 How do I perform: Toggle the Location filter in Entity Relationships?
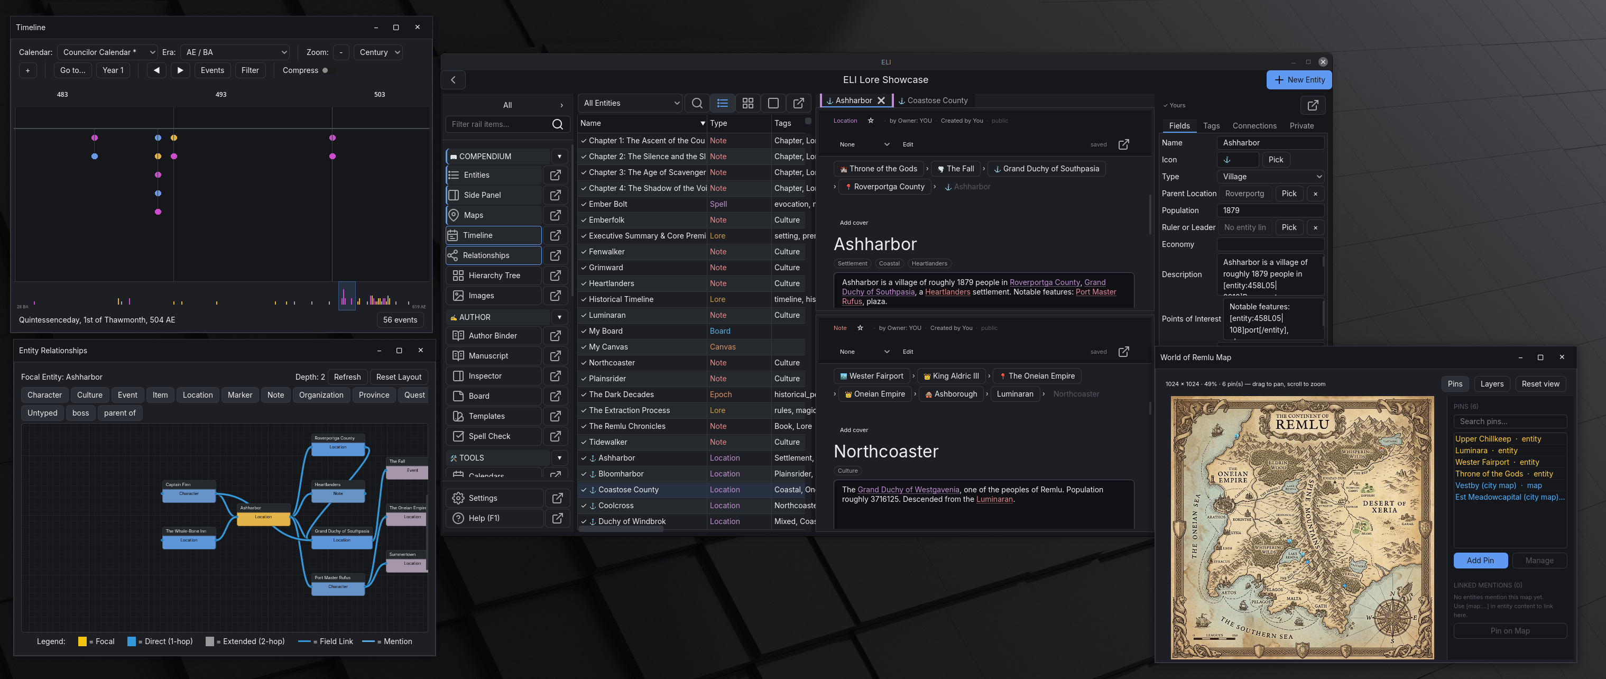tap(198, 396)
